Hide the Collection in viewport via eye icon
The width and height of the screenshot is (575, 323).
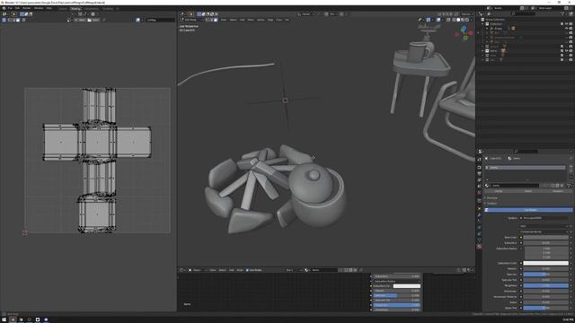[566, 24]
